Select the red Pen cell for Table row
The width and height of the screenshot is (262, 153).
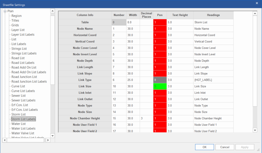[160, 22]
